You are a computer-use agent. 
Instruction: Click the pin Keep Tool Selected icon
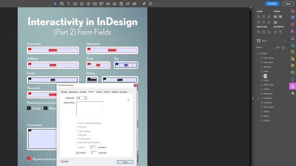[144, 4]
